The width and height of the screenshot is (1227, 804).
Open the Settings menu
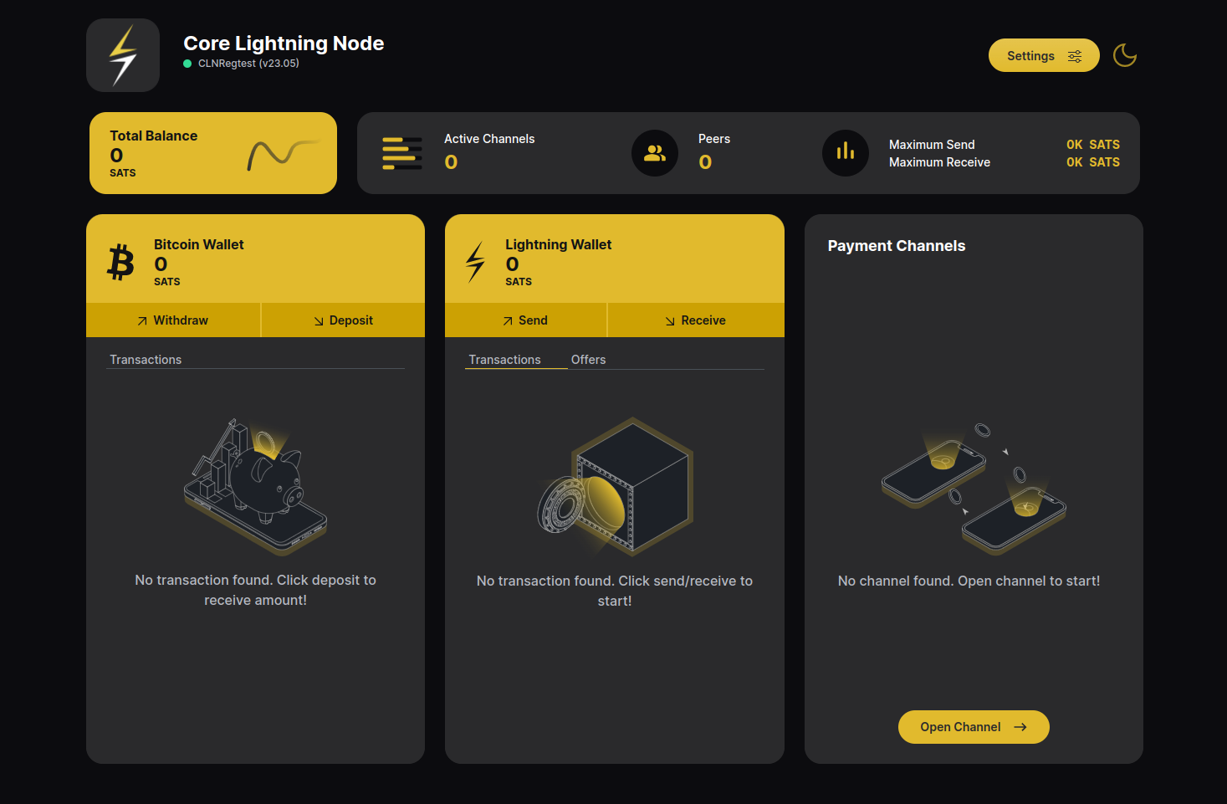(x=1044, y=55)
